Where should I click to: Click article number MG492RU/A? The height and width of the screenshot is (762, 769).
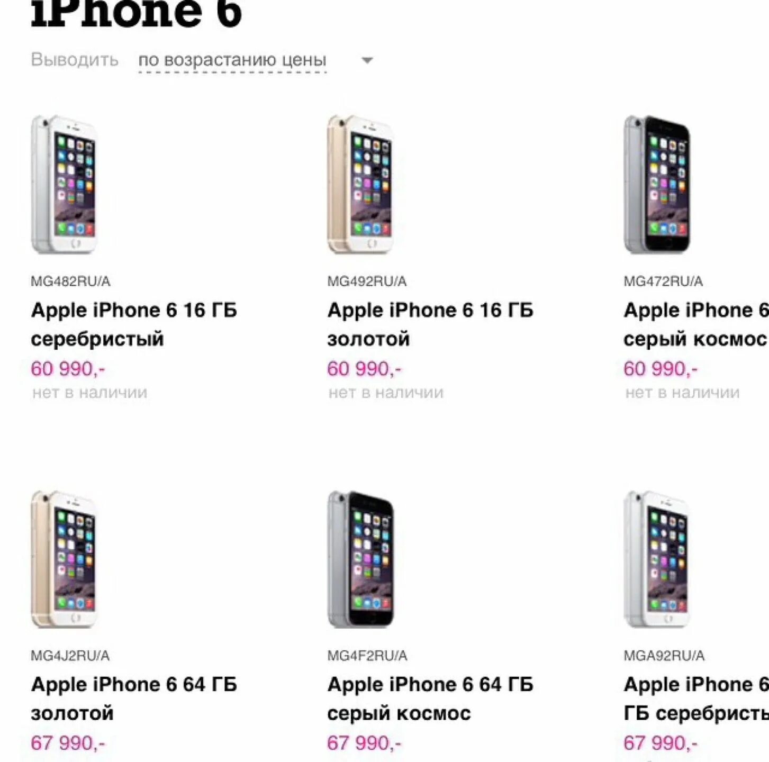[367, 282]
